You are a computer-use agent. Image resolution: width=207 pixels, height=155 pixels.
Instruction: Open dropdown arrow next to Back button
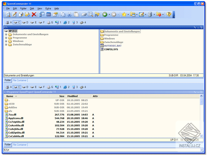[x=109, y=14]
